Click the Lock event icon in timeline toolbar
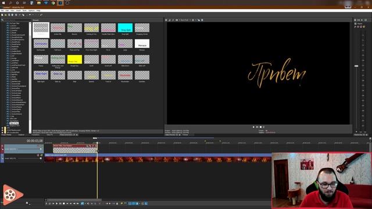 (117, 203)
